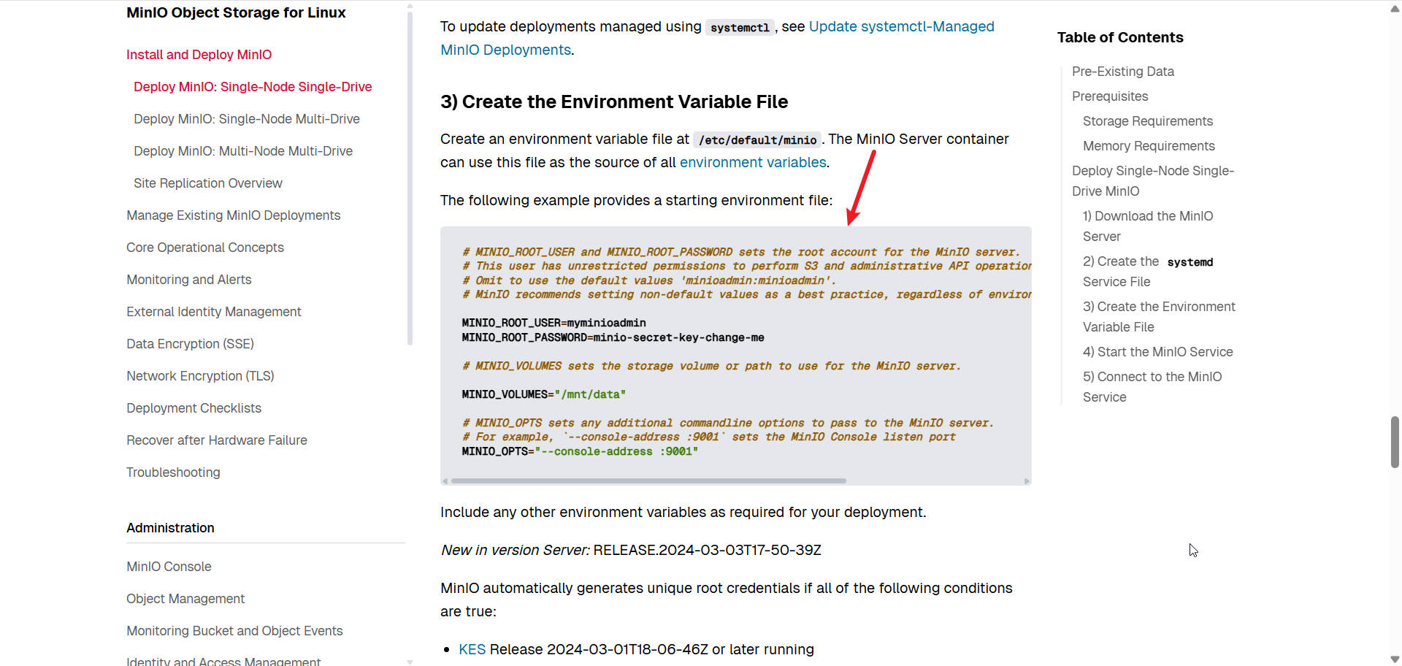Jump to Pre-Existing Data in contents

pos(1123,72)
